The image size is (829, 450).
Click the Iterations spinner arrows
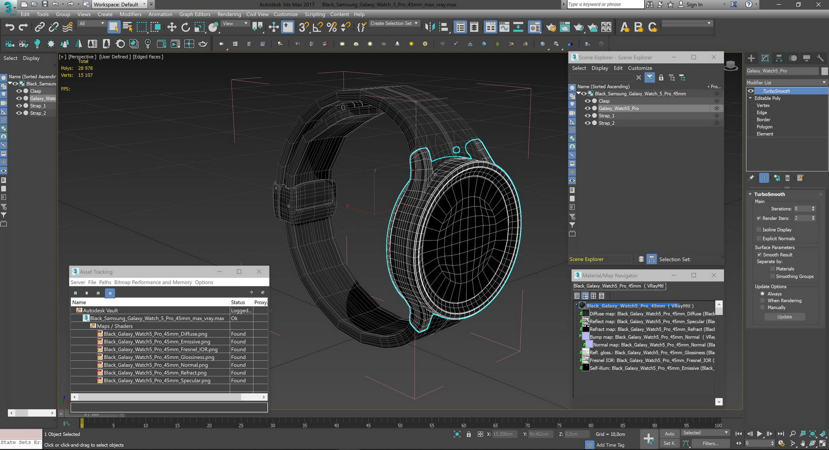click(813, 209)
